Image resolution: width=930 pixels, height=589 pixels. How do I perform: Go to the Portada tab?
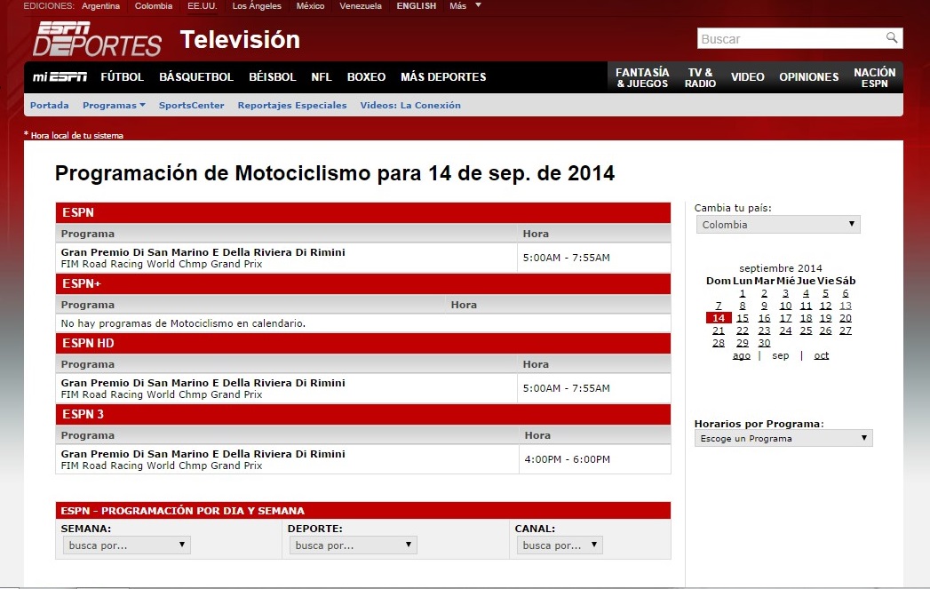[x=49, y=106]
